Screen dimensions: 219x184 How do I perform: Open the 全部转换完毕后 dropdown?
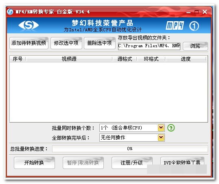[132, 138]
